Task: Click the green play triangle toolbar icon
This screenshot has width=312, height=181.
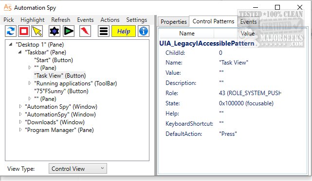Action: click(x=69, y=31)
